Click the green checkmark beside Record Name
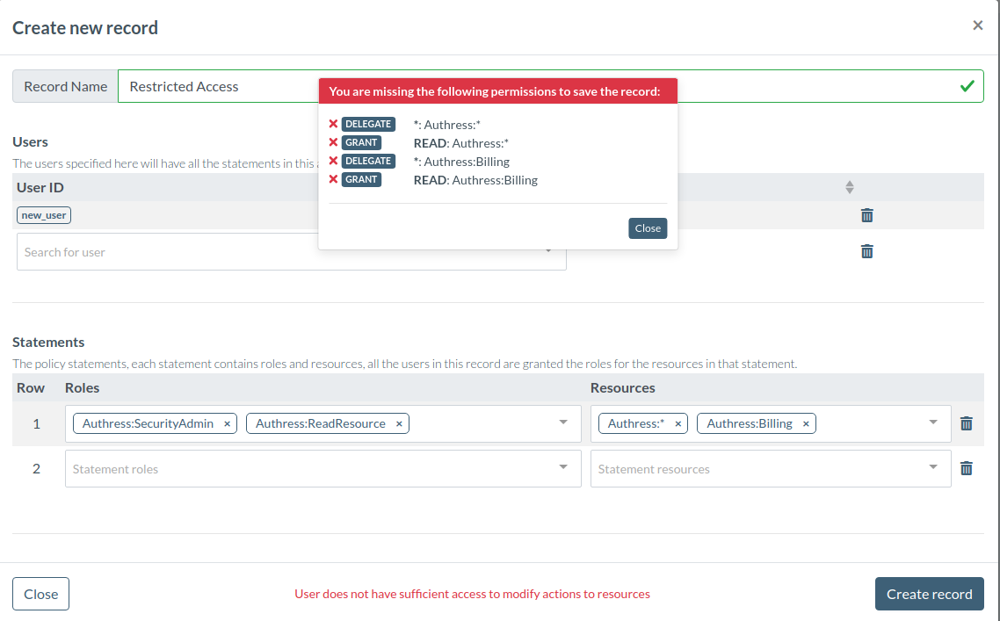Viewport: 1000px width, 621px height. tap(967, 86)
